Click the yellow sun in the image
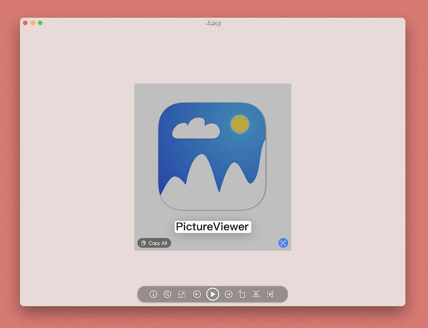Screen dimensions: 428x328 coord(240,124)
